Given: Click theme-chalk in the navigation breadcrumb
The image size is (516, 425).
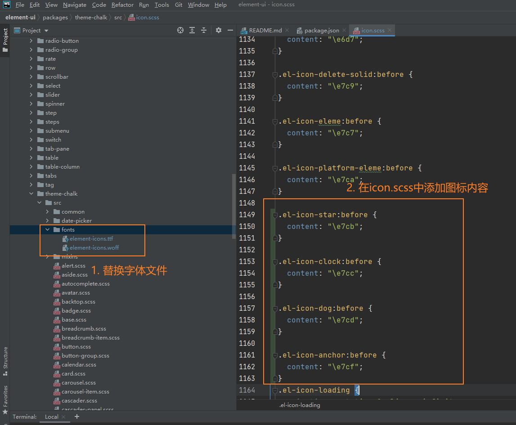Looking at the screenshot, I should tap(91, 18).
